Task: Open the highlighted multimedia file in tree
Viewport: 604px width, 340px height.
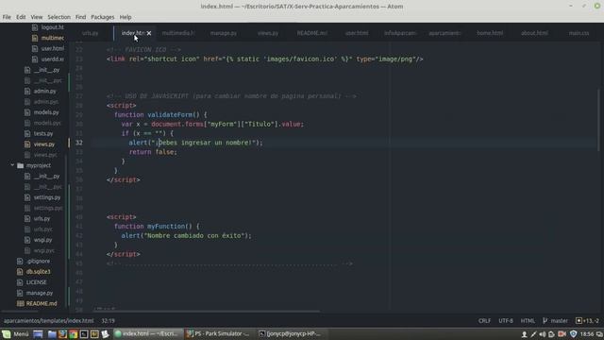Action: tap(53, 38)
